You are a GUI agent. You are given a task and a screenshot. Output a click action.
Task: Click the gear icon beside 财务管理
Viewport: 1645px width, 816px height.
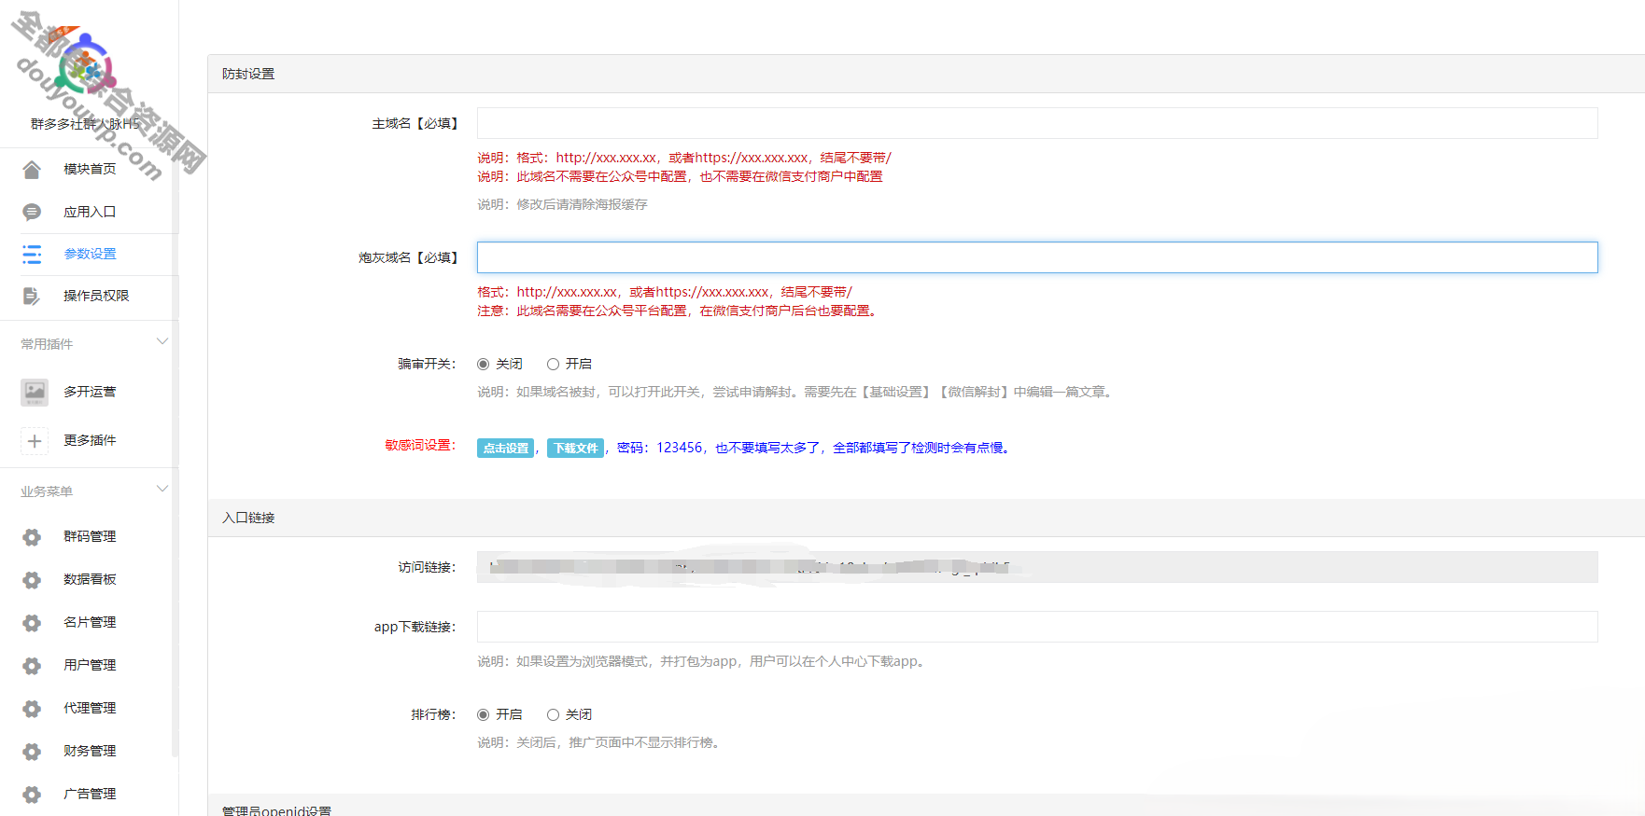(x=32, y=752)
